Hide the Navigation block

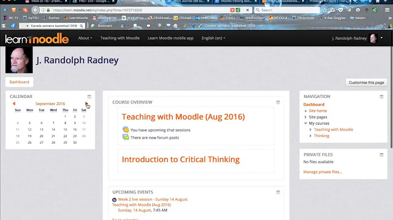382,97
